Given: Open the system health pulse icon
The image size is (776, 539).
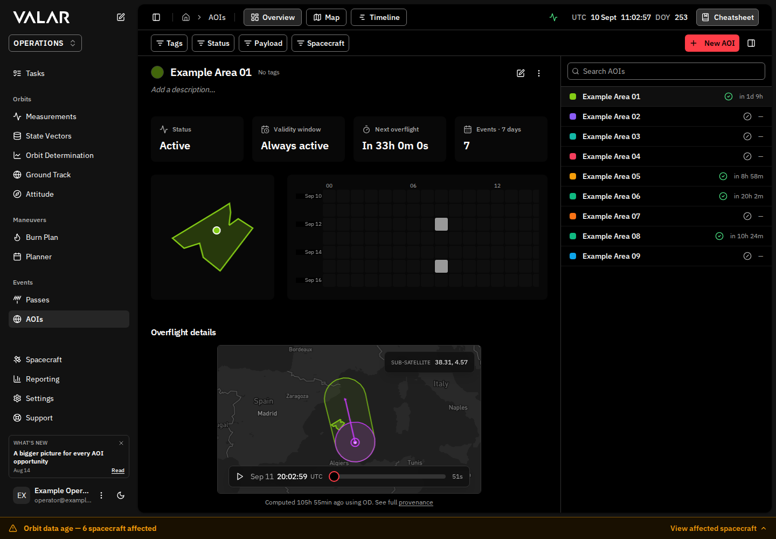Looking at the screenshot, I should (x=553, y=17).
